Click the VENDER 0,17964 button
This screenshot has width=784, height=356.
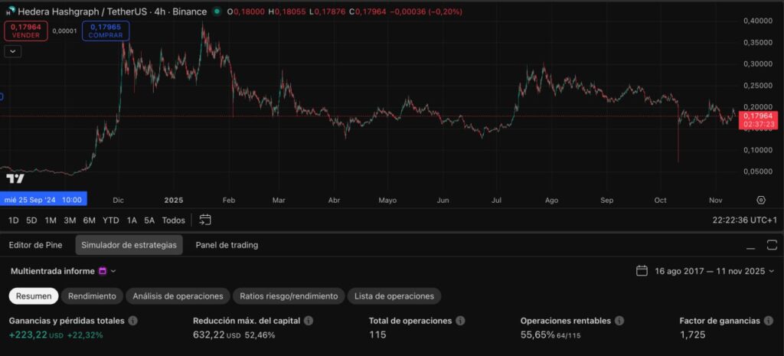(x=26, y=31)
